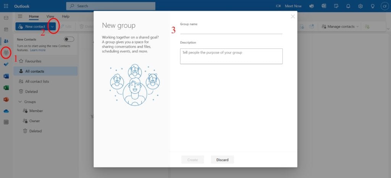This screenshot has height=178, width=391.
Task: Open Deleted under Groups
Action: coord(46,131)
